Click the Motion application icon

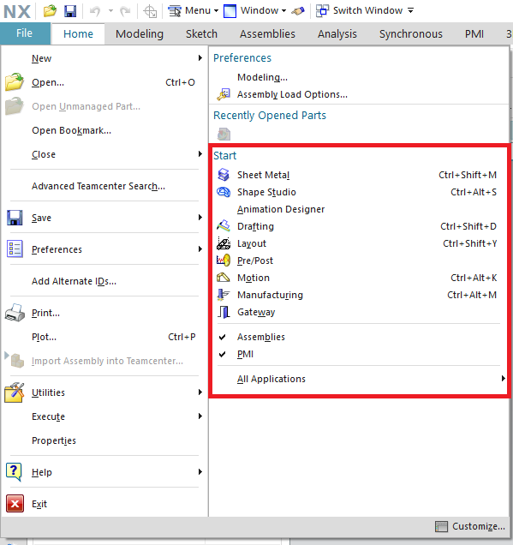224,278
